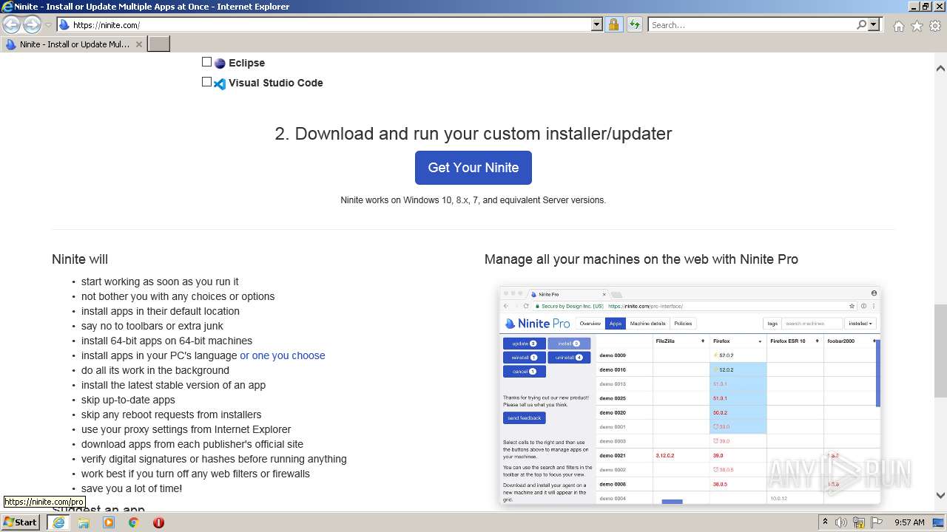Click 'skip up-to-date apps' list item
Image resolution: width=947 pixels, height=532 pixels.
pos(128,400)
